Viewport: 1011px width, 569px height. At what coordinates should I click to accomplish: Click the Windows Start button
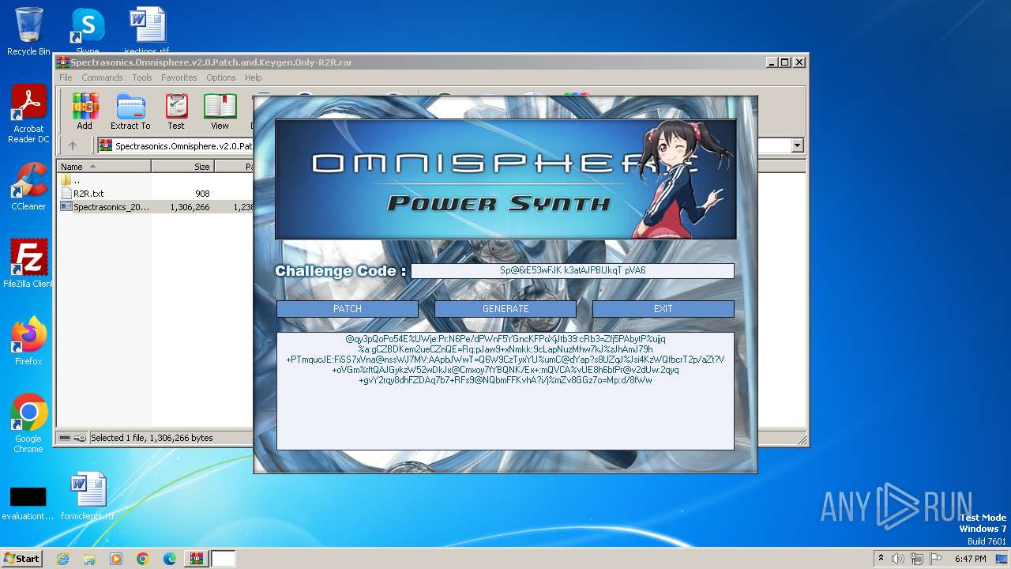click(21, 559)
